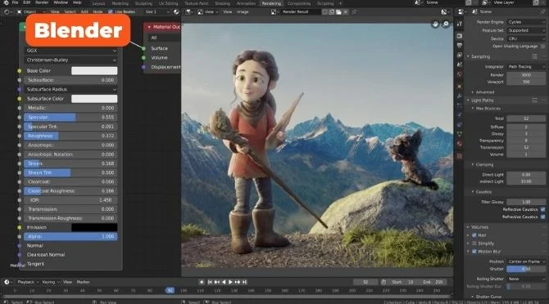Open the Tool properties tab icon
This screenshot has height=304, width=549.
pos(460,24)
